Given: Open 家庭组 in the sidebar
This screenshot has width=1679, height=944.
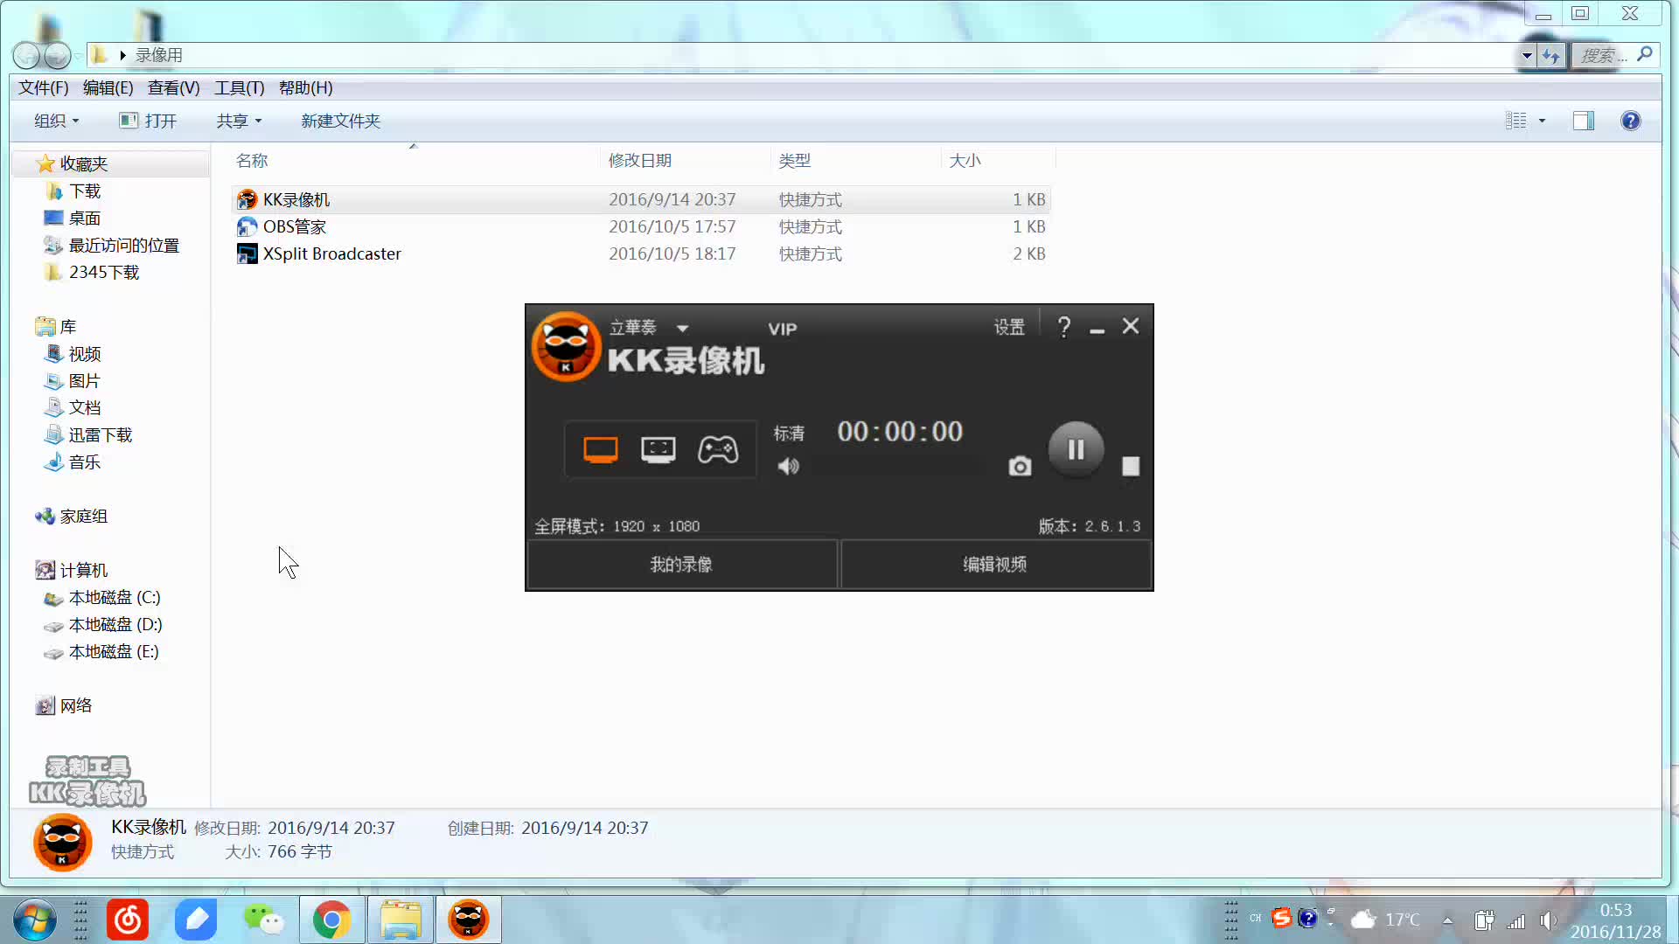Looking at the screenshot, I should (84, 517).
